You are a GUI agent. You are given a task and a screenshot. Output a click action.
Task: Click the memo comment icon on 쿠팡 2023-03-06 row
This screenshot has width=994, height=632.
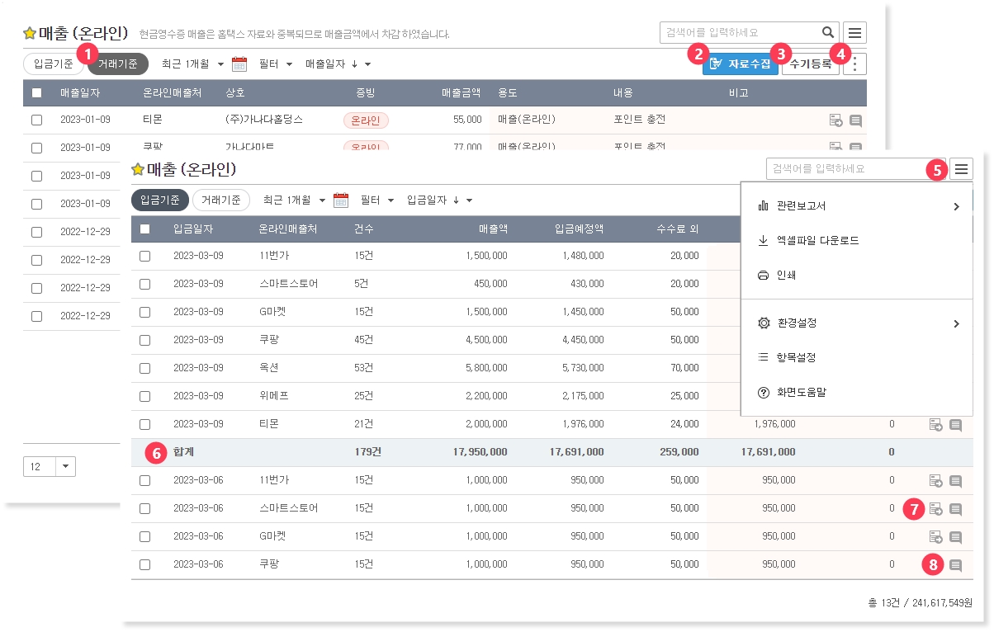coord(955,565)
